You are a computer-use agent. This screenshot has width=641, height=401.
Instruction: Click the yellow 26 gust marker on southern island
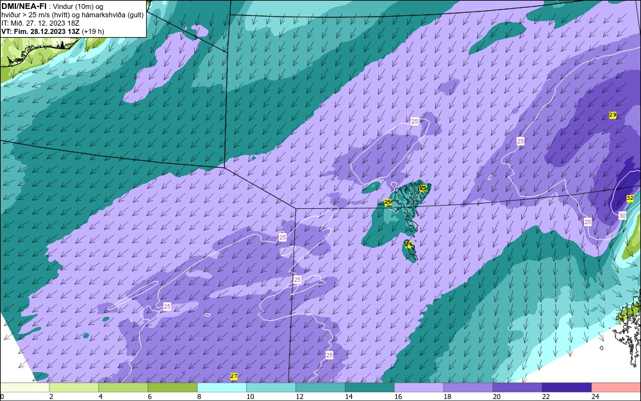408,244
